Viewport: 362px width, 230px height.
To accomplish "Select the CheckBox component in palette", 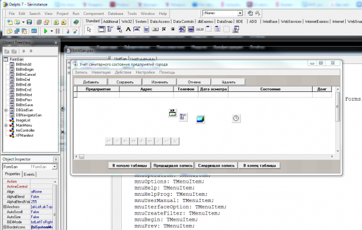I will point(164,29).
